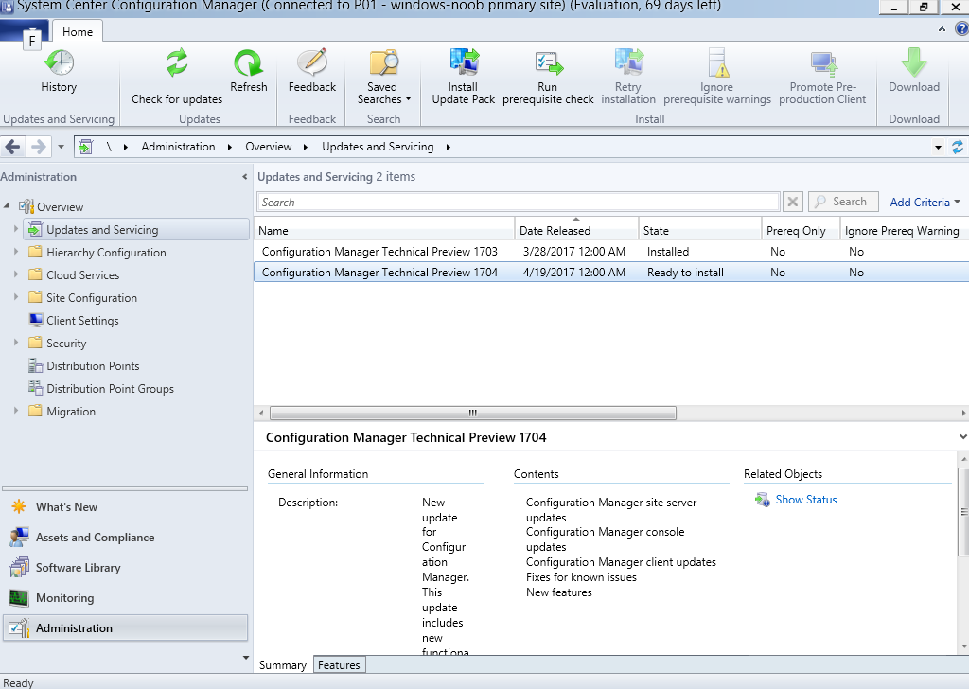969x689 pixels.
Task: Open the navigation history dropdown arrow
Action: pos(61,147)
